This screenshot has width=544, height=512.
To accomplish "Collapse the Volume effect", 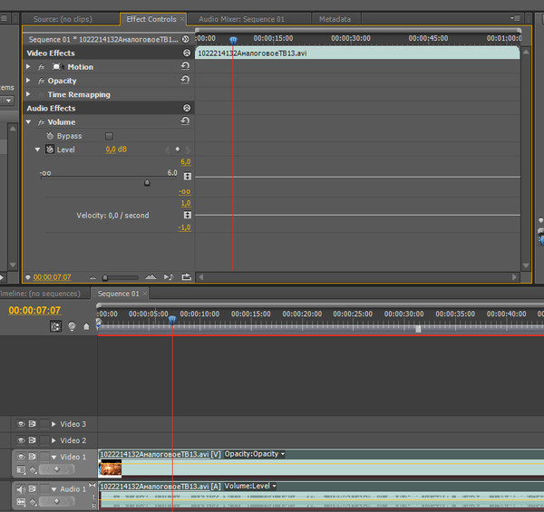I will point(28,121).
